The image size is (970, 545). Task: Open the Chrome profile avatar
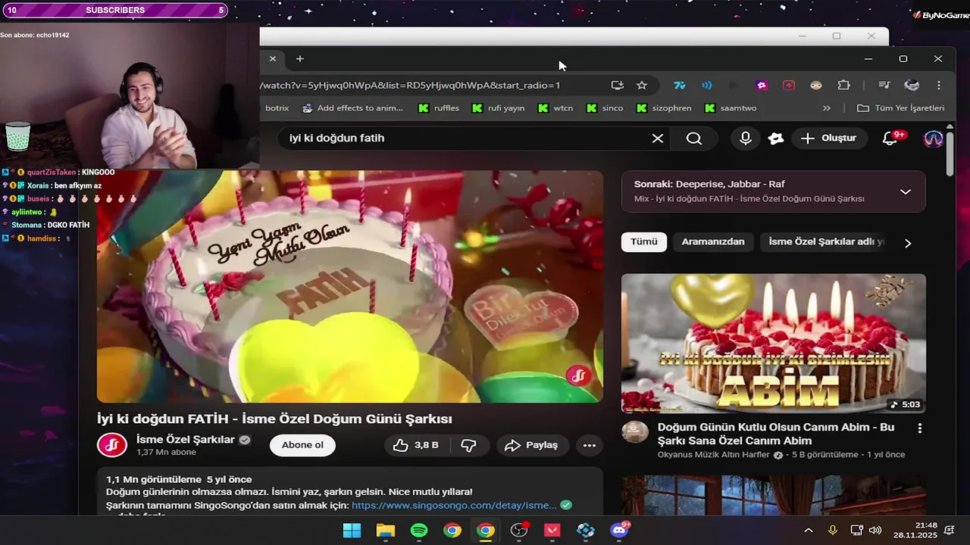point(912,86)
